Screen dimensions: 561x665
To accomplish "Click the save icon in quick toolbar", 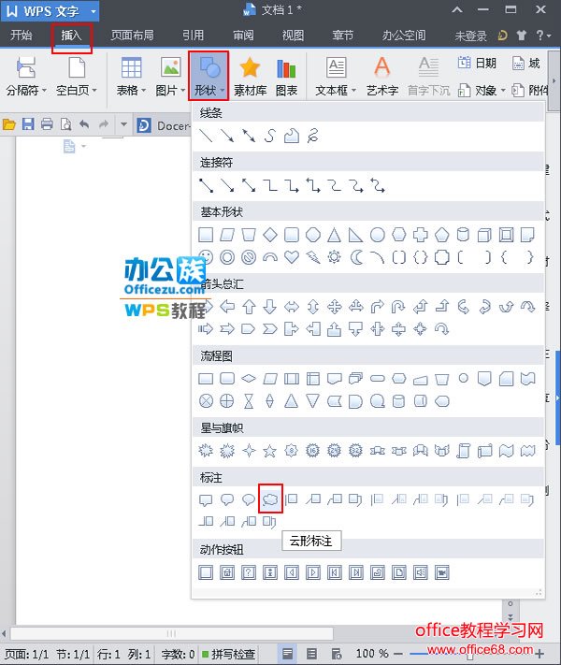I will click(x=28, y=124).
